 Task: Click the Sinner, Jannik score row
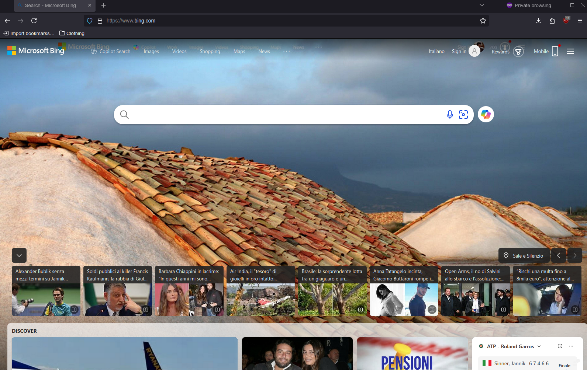(528, 363)
